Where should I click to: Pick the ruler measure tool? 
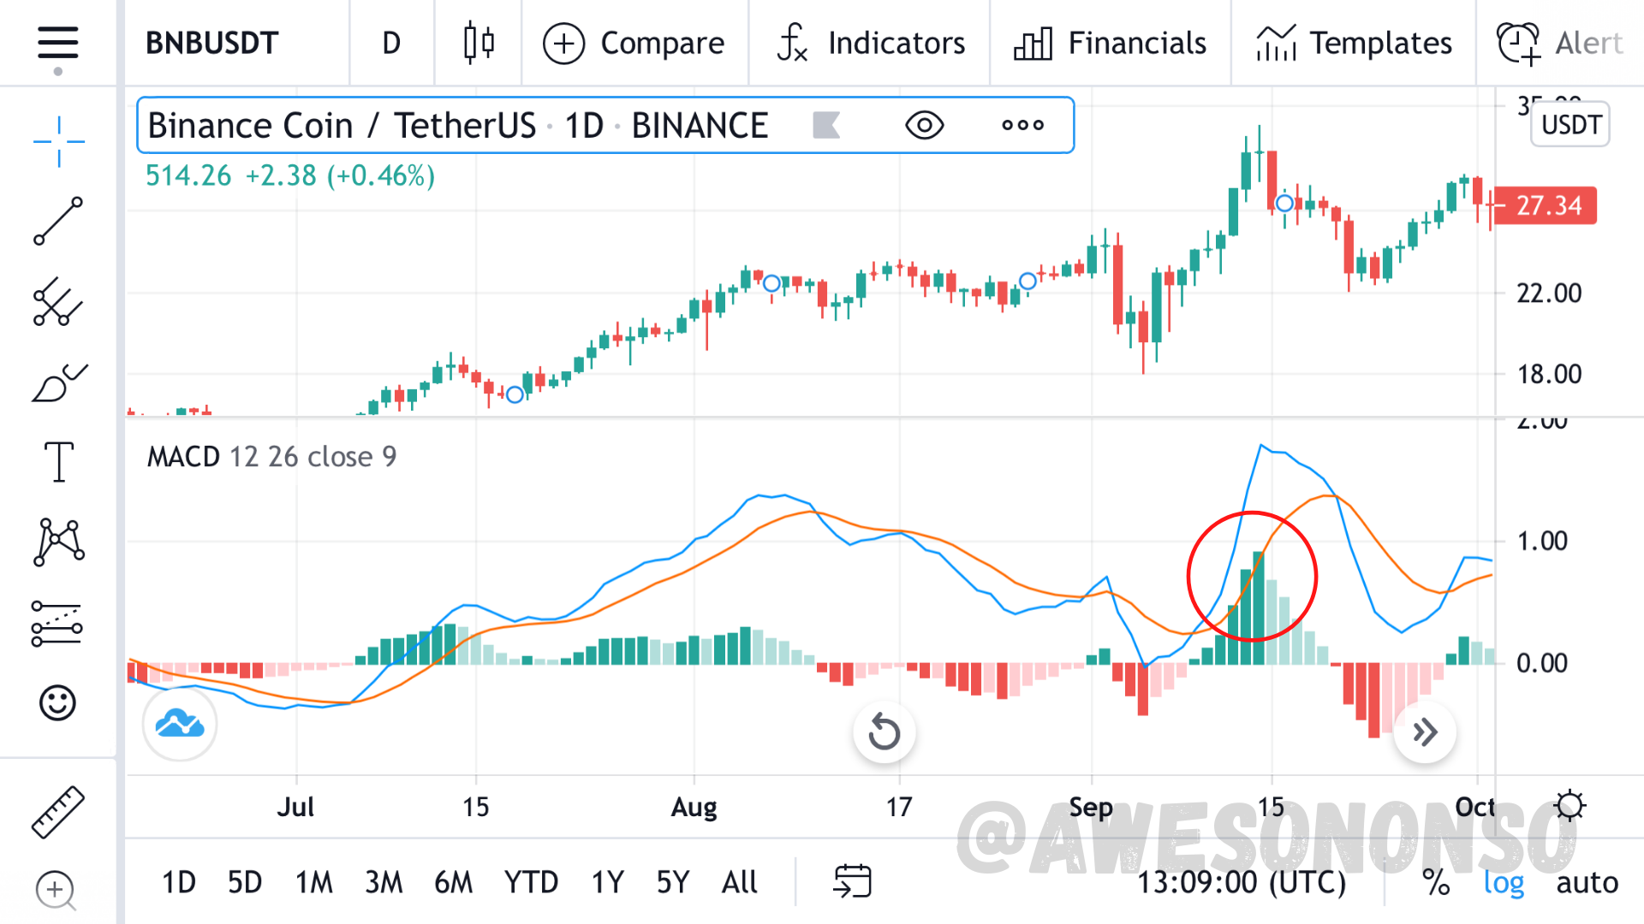[58, 811]
